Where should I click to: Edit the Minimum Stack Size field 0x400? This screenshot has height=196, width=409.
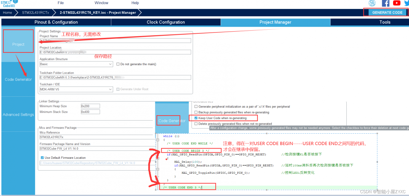point(90,112)
